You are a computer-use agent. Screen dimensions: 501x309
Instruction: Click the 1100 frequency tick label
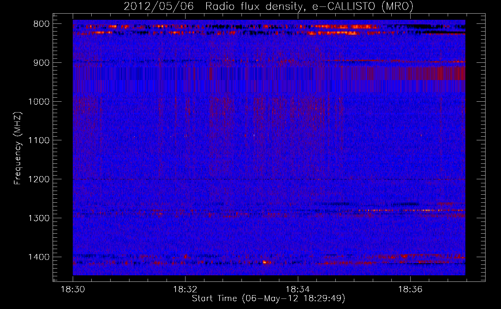(39, 141)
